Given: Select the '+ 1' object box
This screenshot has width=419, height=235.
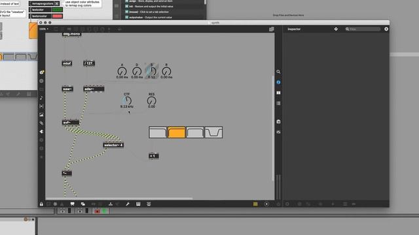Looking at the screenshot, I should tap(154, 156).
